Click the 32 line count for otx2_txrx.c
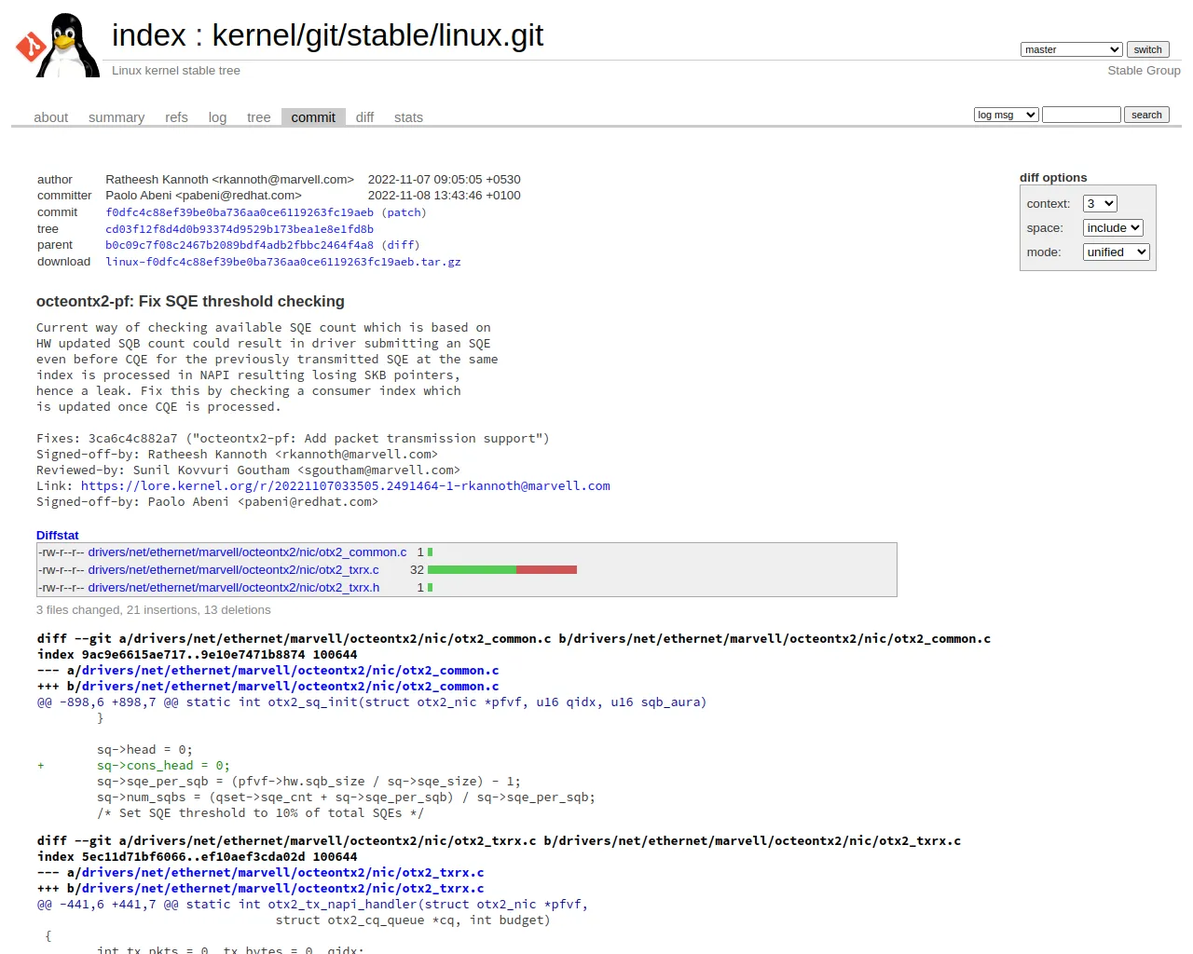This screenshot has width=1193, height=954. click(417, 570)
